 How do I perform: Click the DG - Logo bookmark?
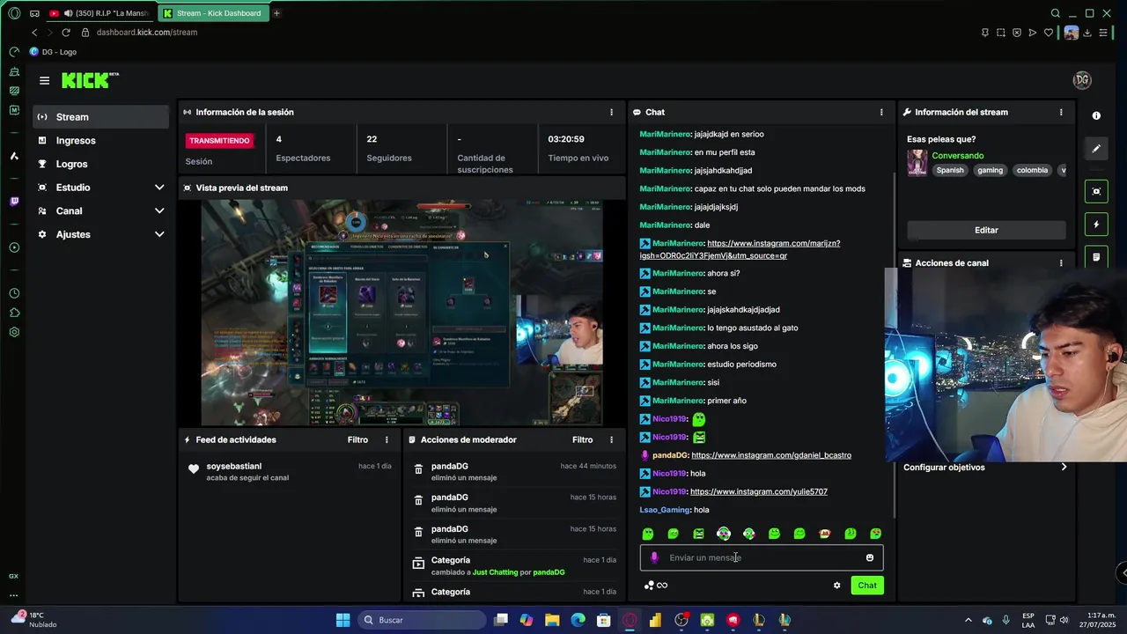(54, 52)
